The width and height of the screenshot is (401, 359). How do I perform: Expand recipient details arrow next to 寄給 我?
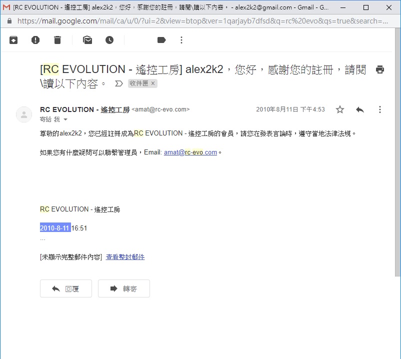click(x=65, y=120)
